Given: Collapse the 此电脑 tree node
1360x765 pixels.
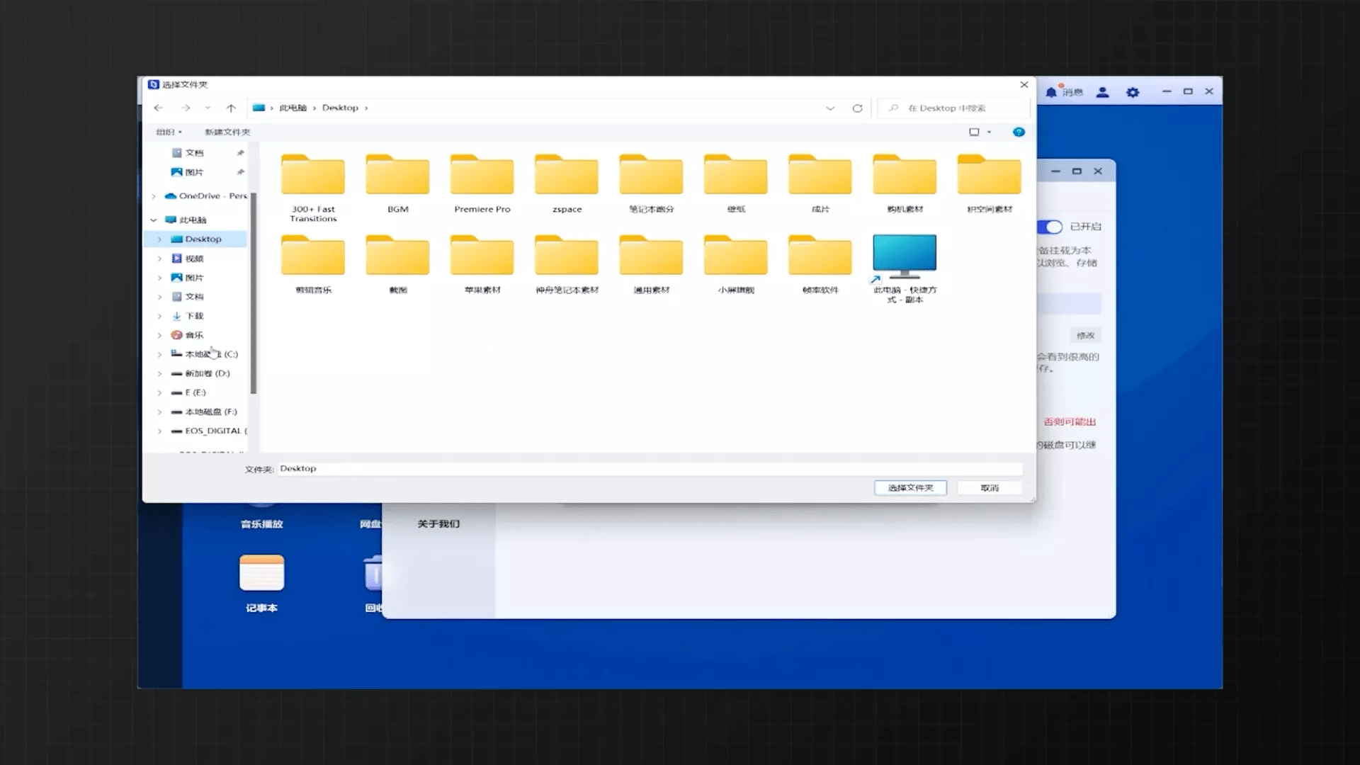Looking at the screenshot, I should [x=154, y=220].
